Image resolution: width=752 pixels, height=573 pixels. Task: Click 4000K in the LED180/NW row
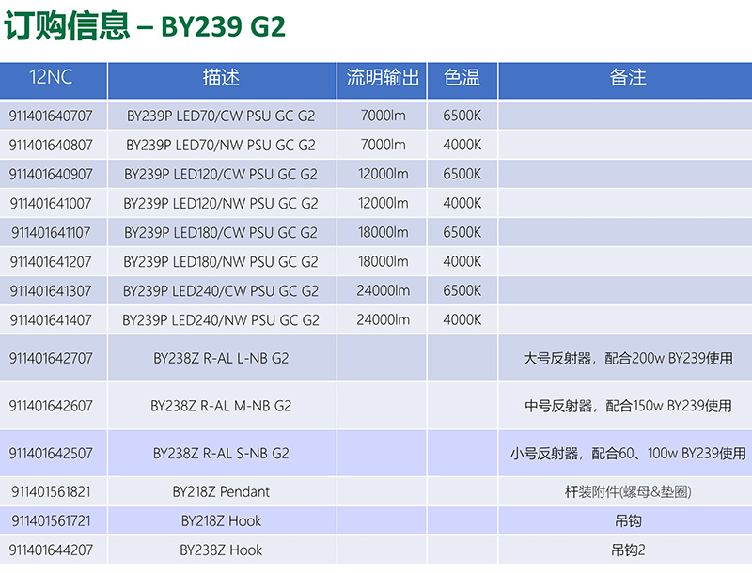pyautogui.click(x=462, y=262)
